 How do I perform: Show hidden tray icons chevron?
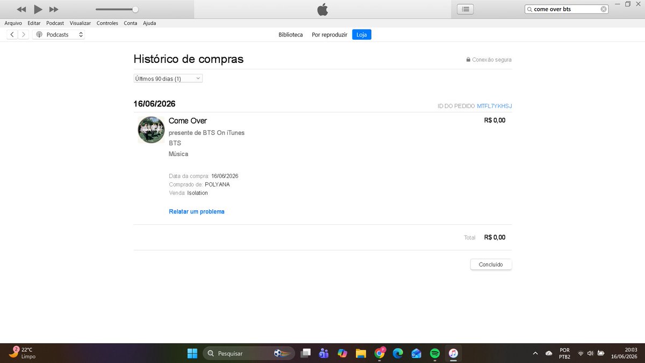point(535,353)
